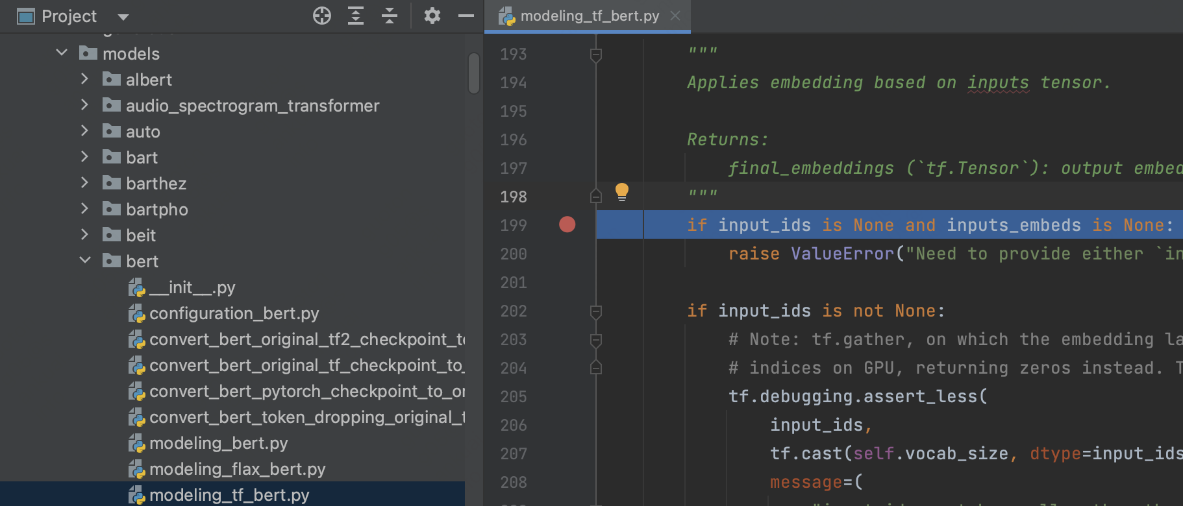Hide the Project tool window
Image resolution: width=1183 pixels, height=506 pixels.
(466, 16)
